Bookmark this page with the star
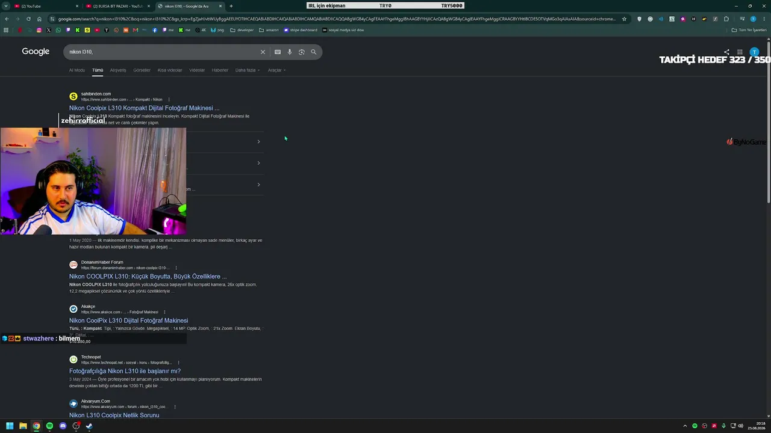The width and height of the screenshot is (771, 433). 624,19
